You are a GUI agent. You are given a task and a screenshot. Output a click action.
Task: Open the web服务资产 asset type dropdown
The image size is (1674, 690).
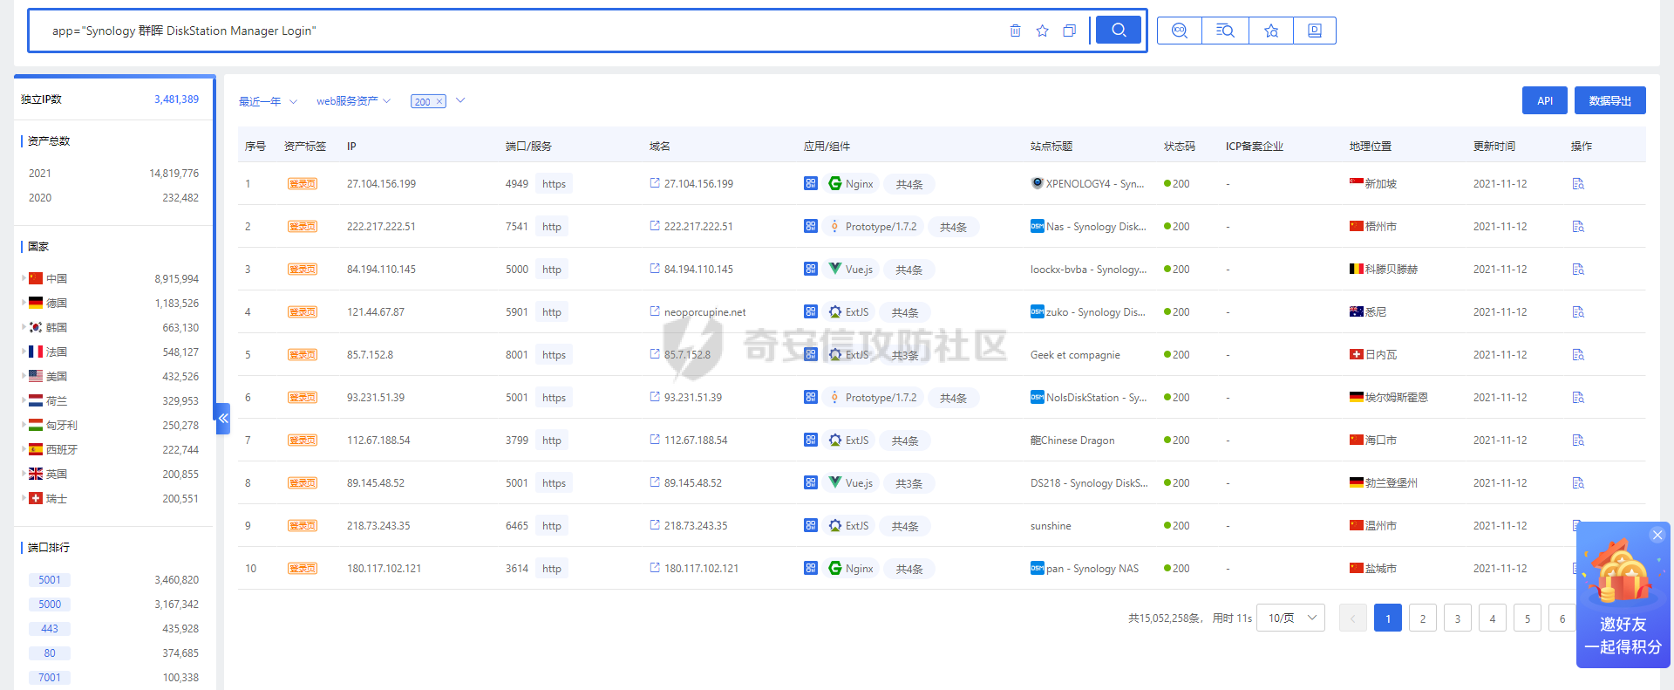click(x=353, y=101)
